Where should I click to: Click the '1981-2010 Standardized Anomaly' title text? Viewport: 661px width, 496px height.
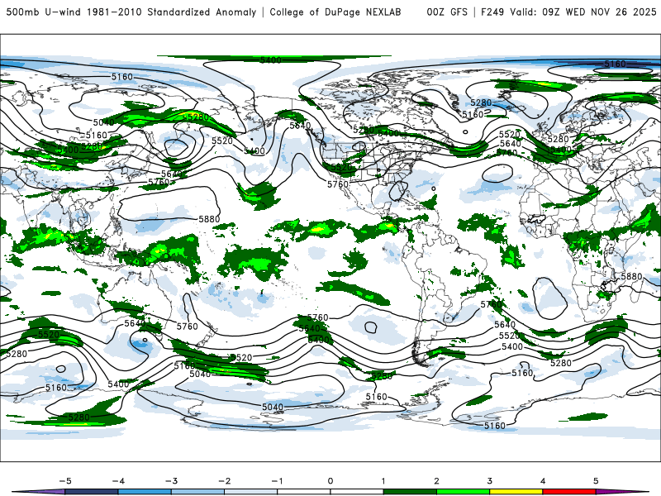pyautogui.click(x=171, y=12)
